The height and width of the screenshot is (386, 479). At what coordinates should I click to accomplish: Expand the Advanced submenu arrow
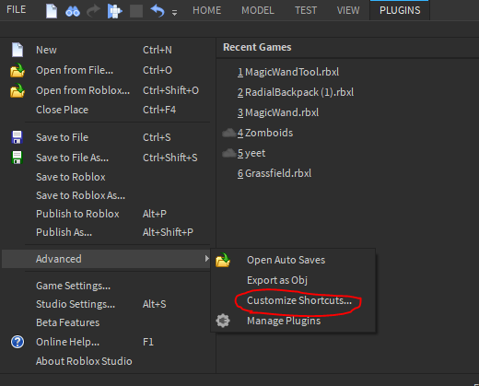pyautogui.click(x=206, y=259)
